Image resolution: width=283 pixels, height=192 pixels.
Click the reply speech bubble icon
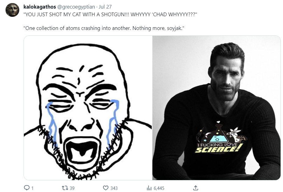pyautogui.click(x=26, y=188)
